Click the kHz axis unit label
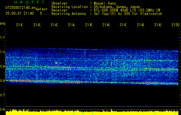 point(3,24)
